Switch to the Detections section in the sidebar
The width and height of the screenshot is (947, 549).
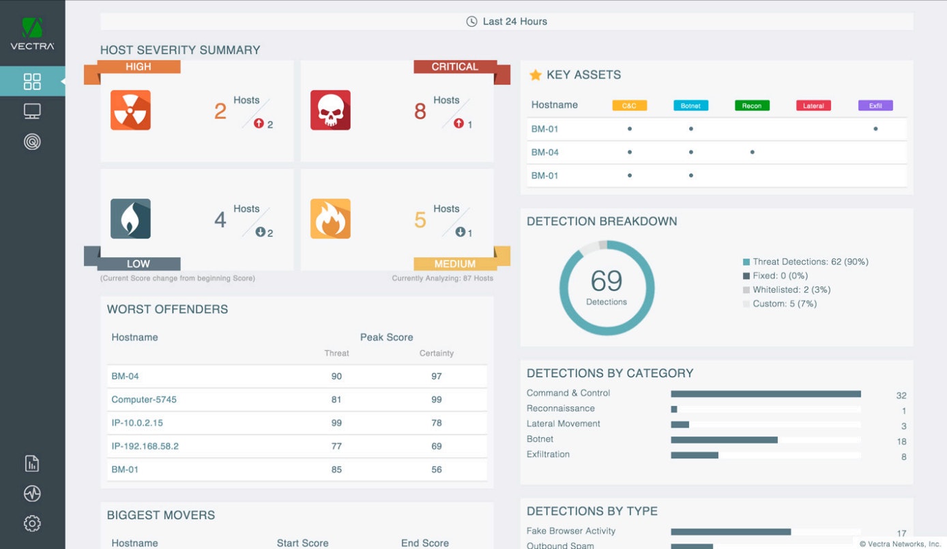tap(31, 141)
